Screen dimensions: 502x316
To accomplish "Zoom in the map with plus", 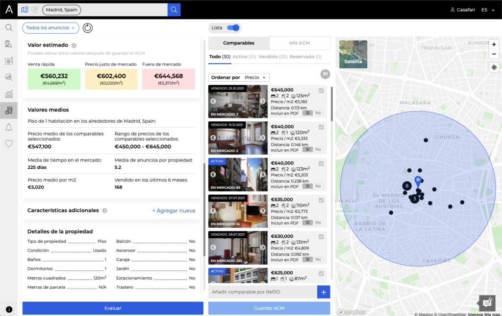I will tap(494, 45).
